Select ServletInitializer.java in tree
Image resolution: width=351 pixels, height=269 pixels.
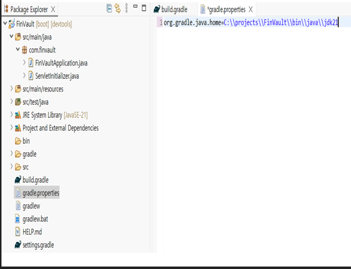(x=57, y=76)
